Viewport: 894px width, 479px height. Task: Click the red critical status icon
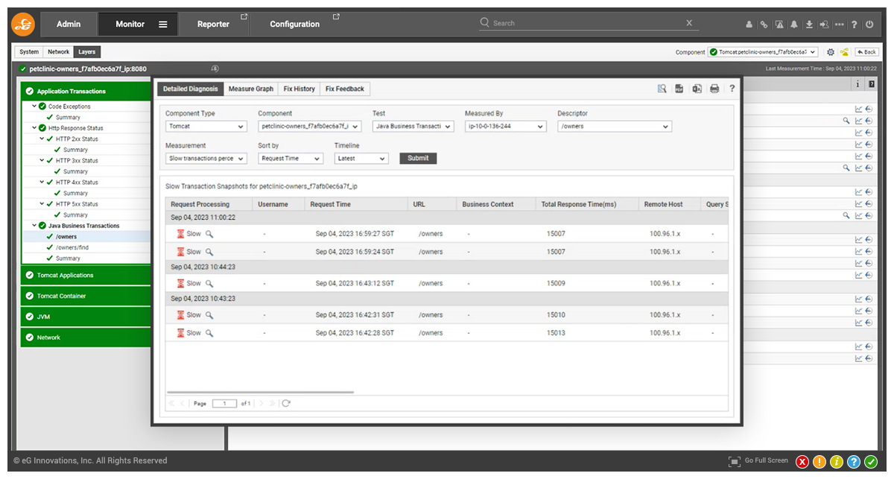(x=802, y=462)
